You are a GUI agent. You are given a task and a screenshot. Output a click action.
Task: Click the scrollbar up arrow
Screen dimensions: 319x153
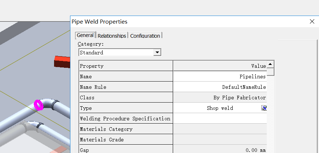(270, 65)
